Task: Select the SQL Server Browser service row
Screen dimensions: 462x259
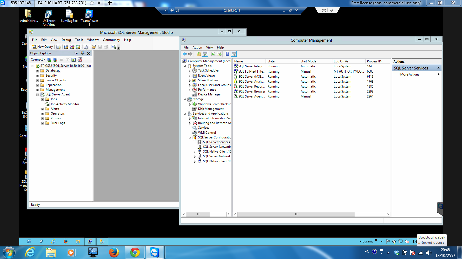Action: (252, 91)
